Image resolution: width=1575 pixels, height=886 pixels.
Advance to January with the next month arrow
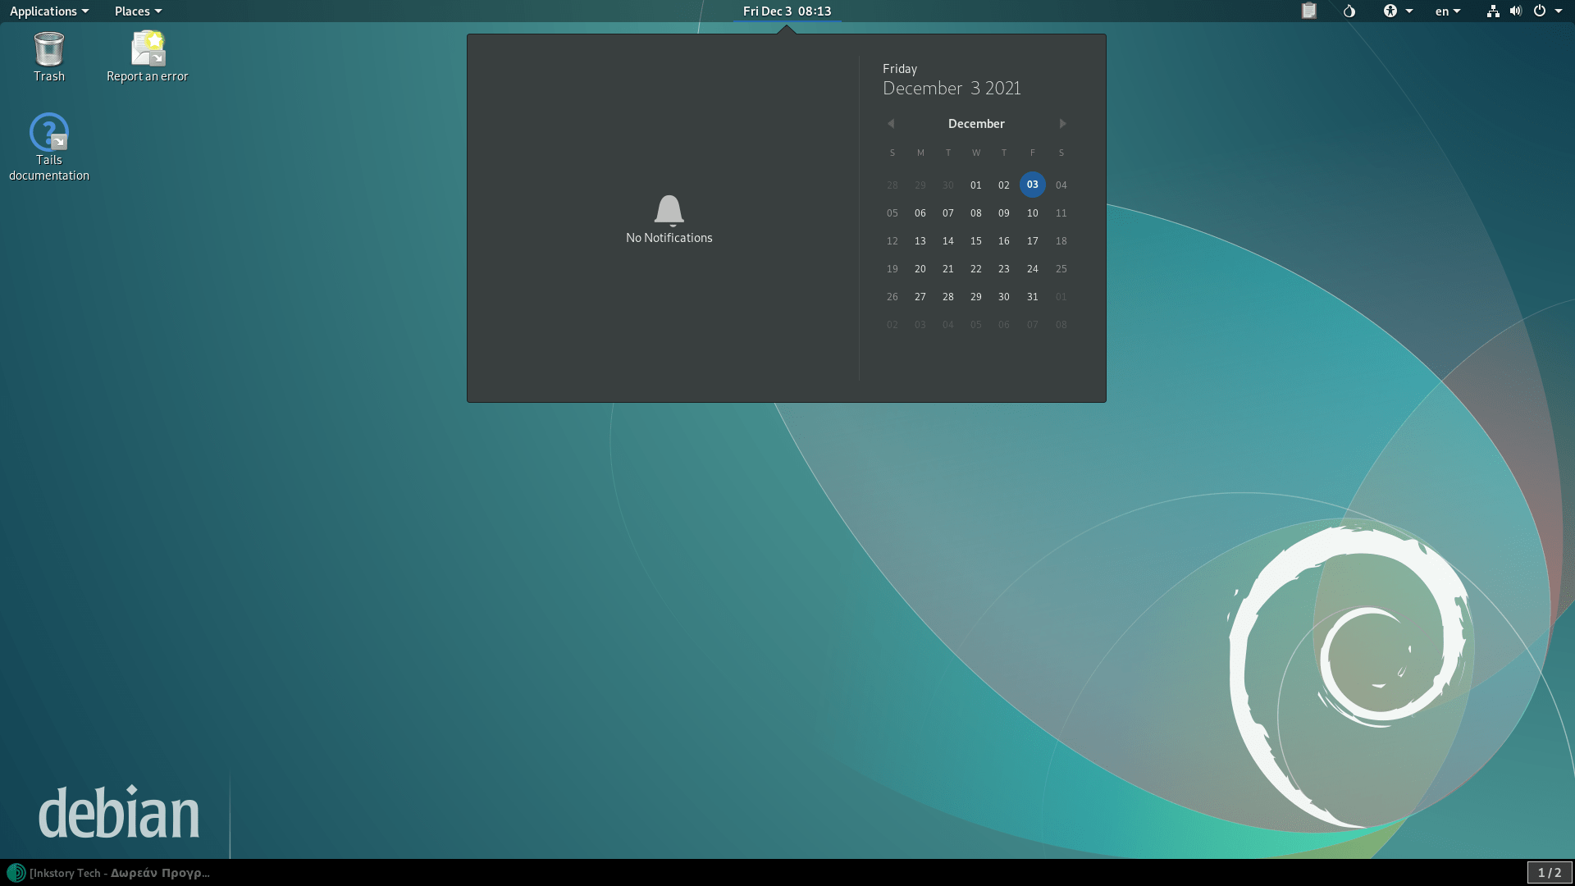point(1062,123)
